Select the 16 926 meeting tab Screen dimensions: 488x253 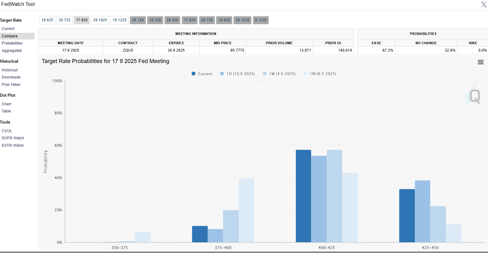[x=224, y=20]
